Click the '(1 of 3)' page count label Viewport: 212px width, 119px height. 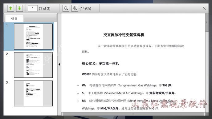pos(44,8)
